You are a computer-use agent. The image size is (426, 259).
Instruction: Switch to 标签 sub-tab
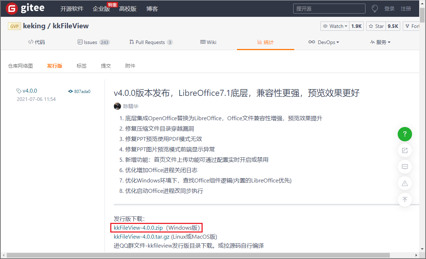[82, 66]
